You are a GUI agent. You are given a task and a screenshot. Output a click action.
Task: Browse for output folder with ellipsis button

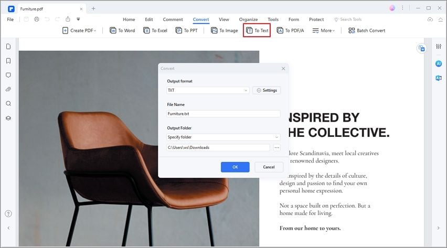pyautogui.click(x=276, y=148)
